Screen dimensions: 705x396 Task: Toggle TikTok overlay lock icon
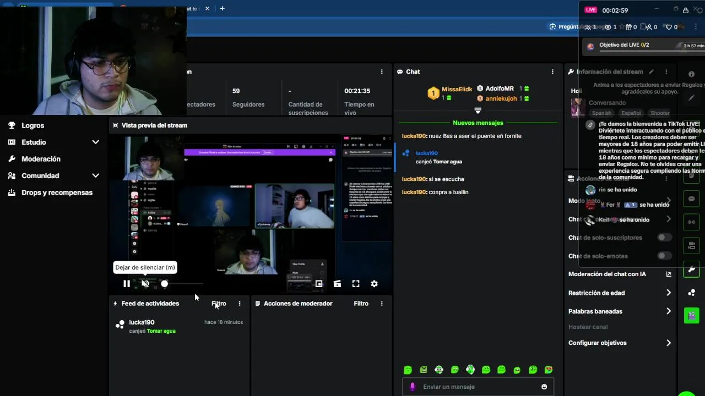686,10
